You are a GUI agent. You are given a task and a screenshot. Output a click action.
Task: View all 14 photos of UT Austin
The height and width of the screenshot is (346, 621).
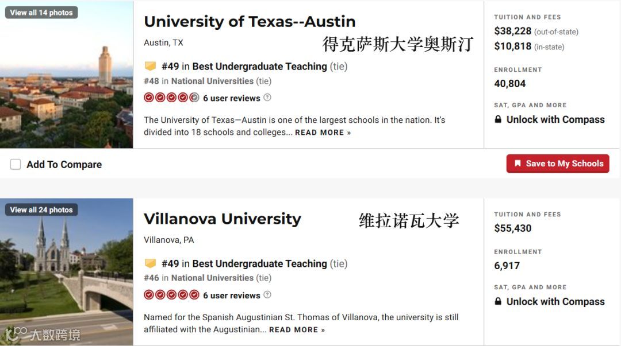41,12
